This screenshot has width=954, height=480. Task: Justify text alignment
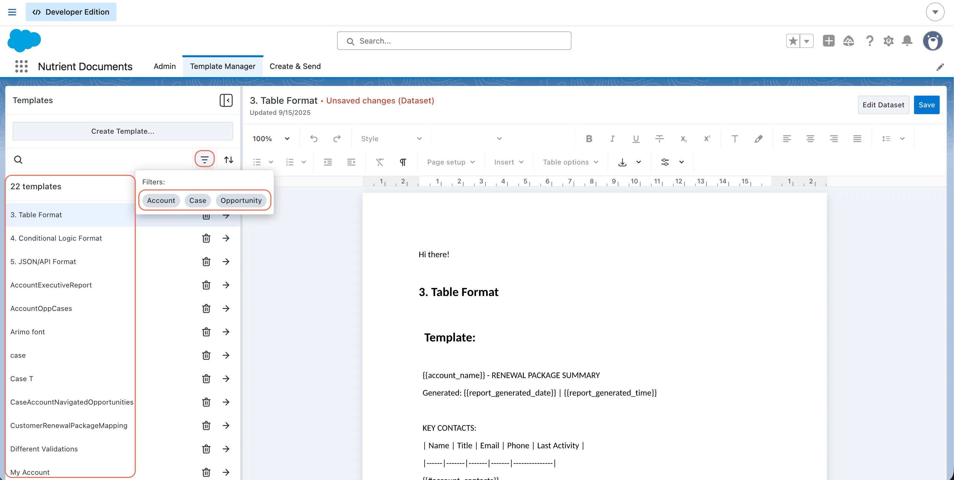[x=857, y=139]
